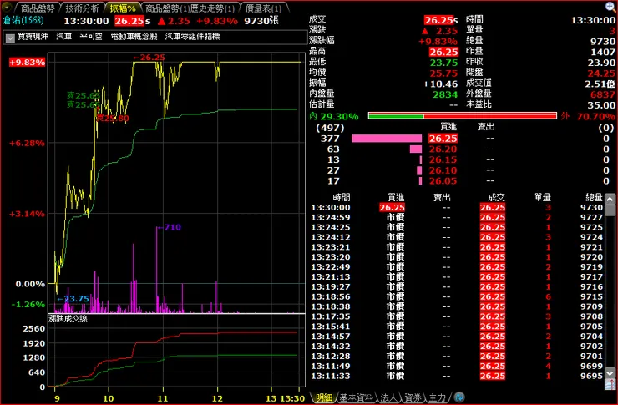
Task: Open the round dropdown menu before the tabs
Action: pos(7,8)
